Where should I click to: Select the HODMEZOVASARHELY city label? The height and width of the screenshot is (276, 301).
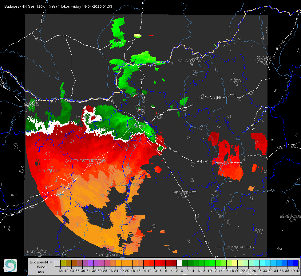[x=233, y=247]
